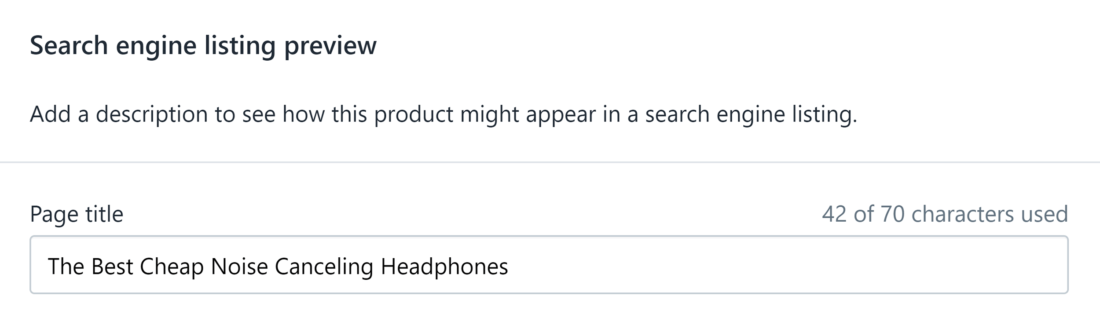Click the number '42' in the character counter
The image size is (1100, 329).
pos(834,214)
